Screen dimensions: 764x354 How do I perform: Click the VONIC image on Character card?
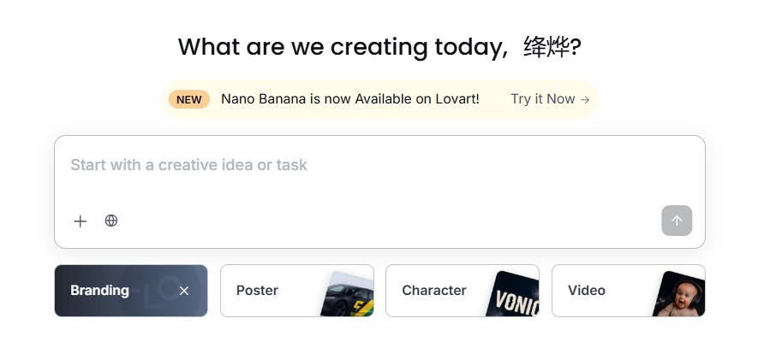coord(516,296)
